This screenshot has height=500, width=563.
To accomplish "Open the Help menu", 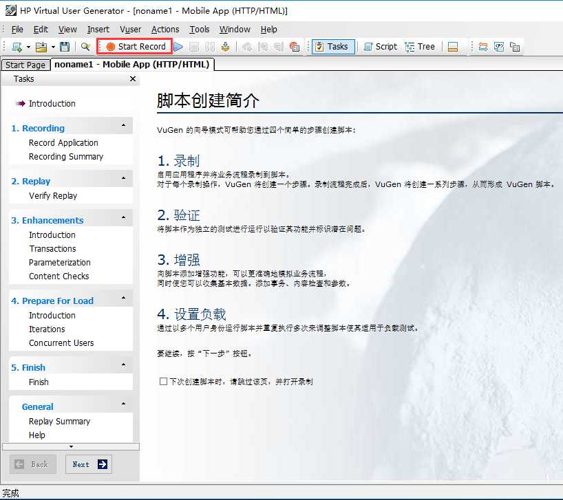I will coord(268,30).
